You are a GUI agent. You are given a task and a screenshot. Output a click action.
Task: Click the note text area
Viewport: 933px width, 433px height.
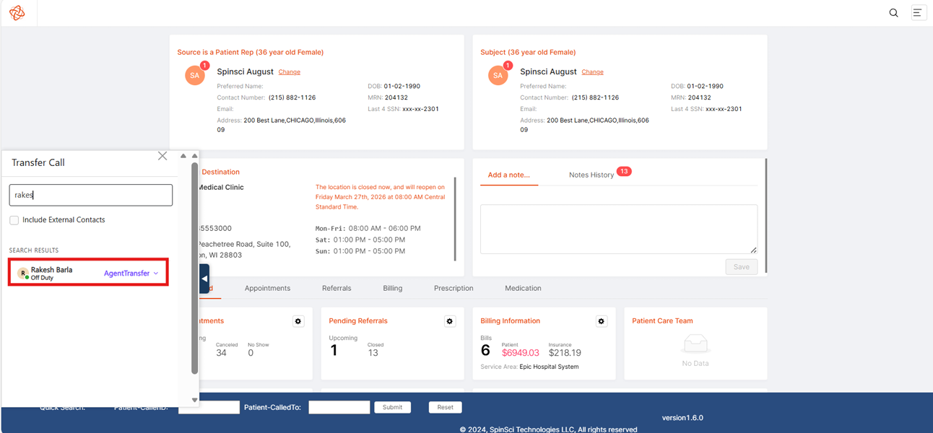pyautogui.click(x=619, y=229)
